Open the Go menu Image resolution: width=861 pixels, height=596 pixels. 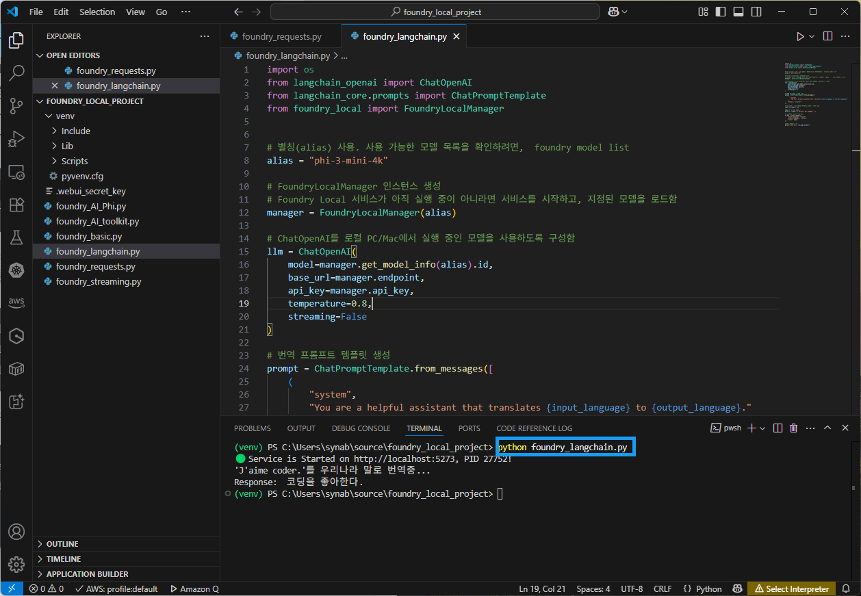tap(162, 12)
